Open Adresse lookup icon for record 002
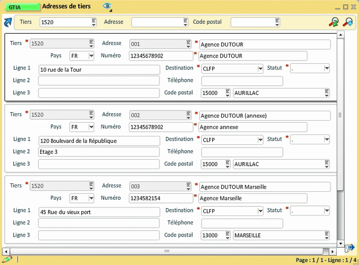Viewport: 359px width, 265px height. click(188, 115)
